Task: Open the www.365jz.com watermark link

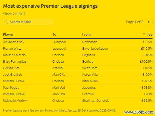Action: tap(139, 112)
